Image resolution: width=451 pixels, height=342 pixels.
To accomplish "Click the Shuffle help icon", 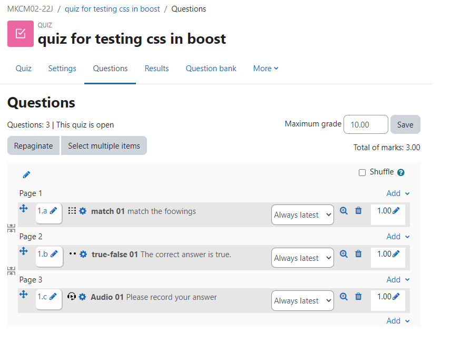I will pos(400,172).
